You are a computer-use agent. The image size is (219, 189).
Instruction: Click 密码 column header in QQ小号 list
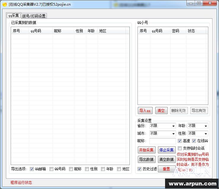(x=178, y=31)
